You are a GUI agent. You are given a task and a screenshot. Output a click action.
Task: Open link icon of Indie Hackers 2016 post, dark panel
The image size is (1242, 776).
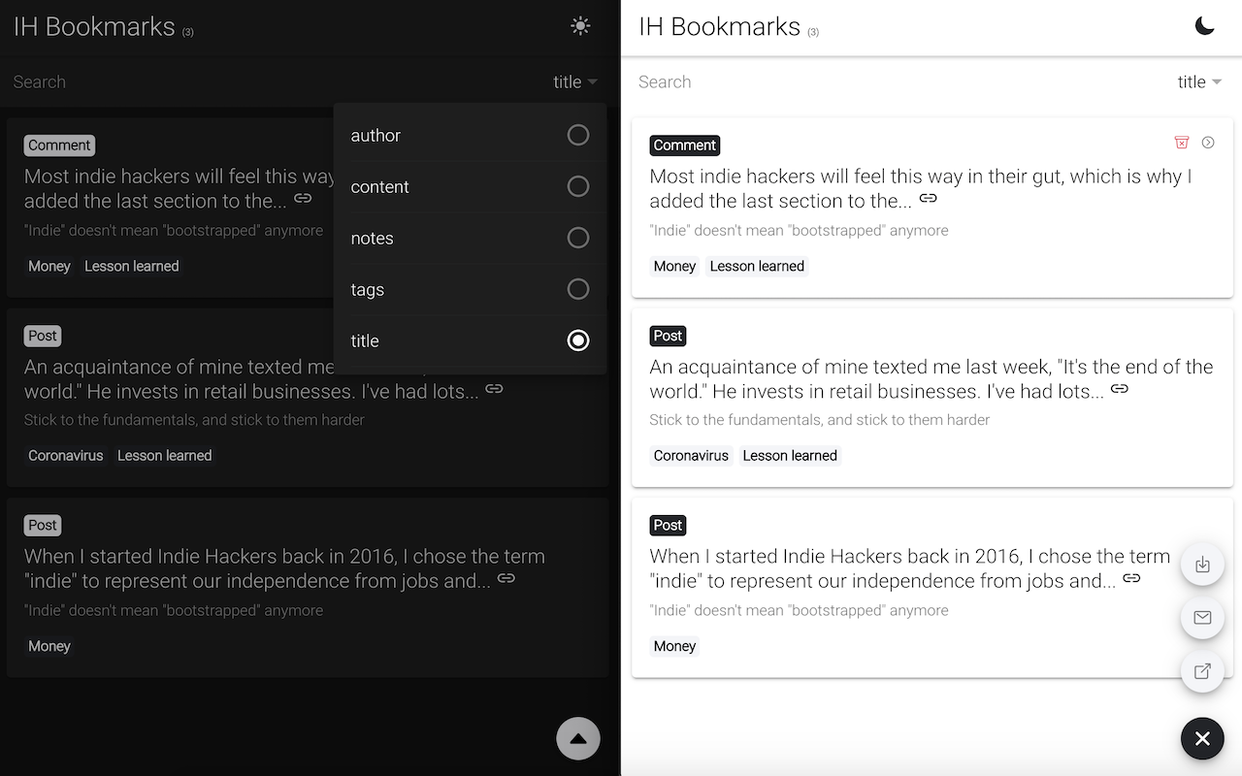coord(506,578)
